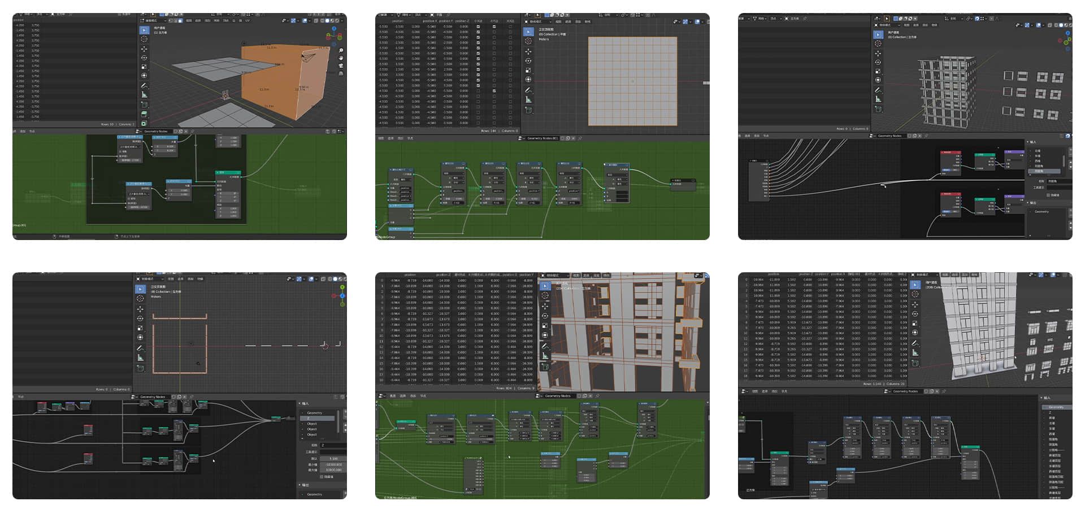The height and width of the screenshot is (514, 1085).
Task: Click default value slider showing 5.100
Action: point(333,459)
